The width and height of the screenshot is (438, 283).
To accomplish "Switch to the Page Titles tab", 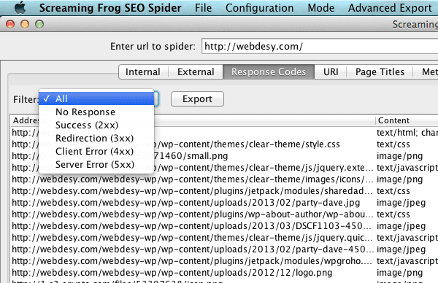I will (380, 72).
